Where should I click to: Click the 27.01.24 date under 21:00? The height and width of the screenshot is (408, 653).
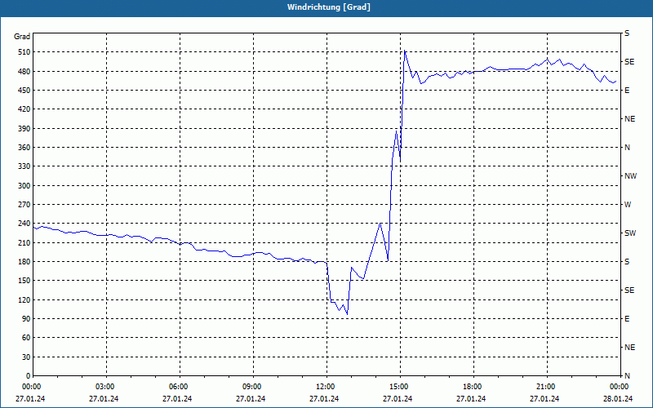544,399
